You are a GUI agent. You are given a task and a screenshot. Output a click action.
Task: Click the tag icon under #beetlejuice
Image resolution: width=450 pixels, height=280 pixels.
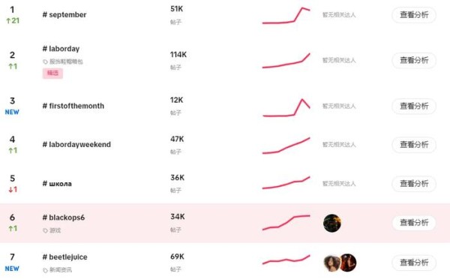coord(45,270)
